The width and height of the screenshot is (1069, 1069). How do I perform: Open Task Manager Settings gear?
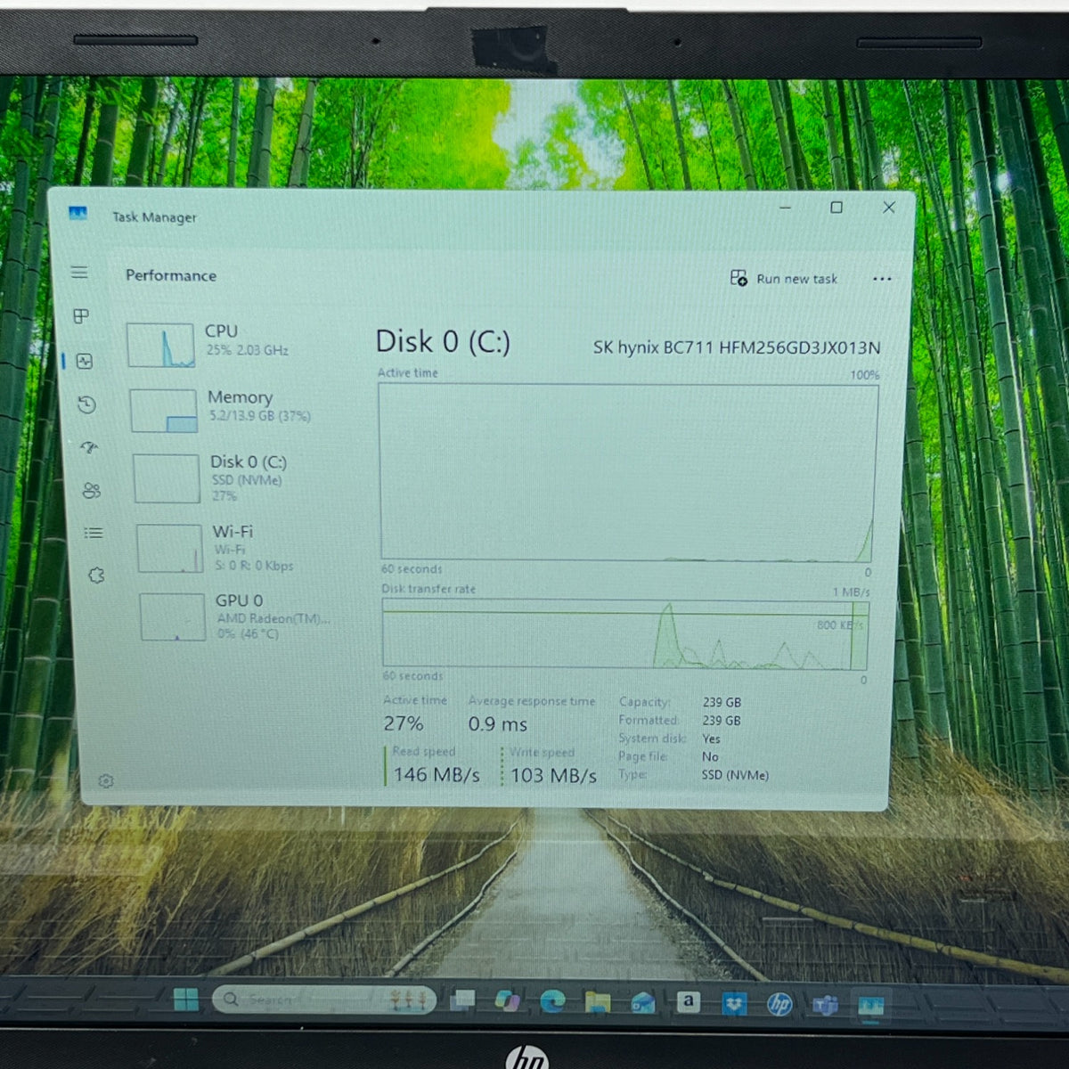coord(106,781)
